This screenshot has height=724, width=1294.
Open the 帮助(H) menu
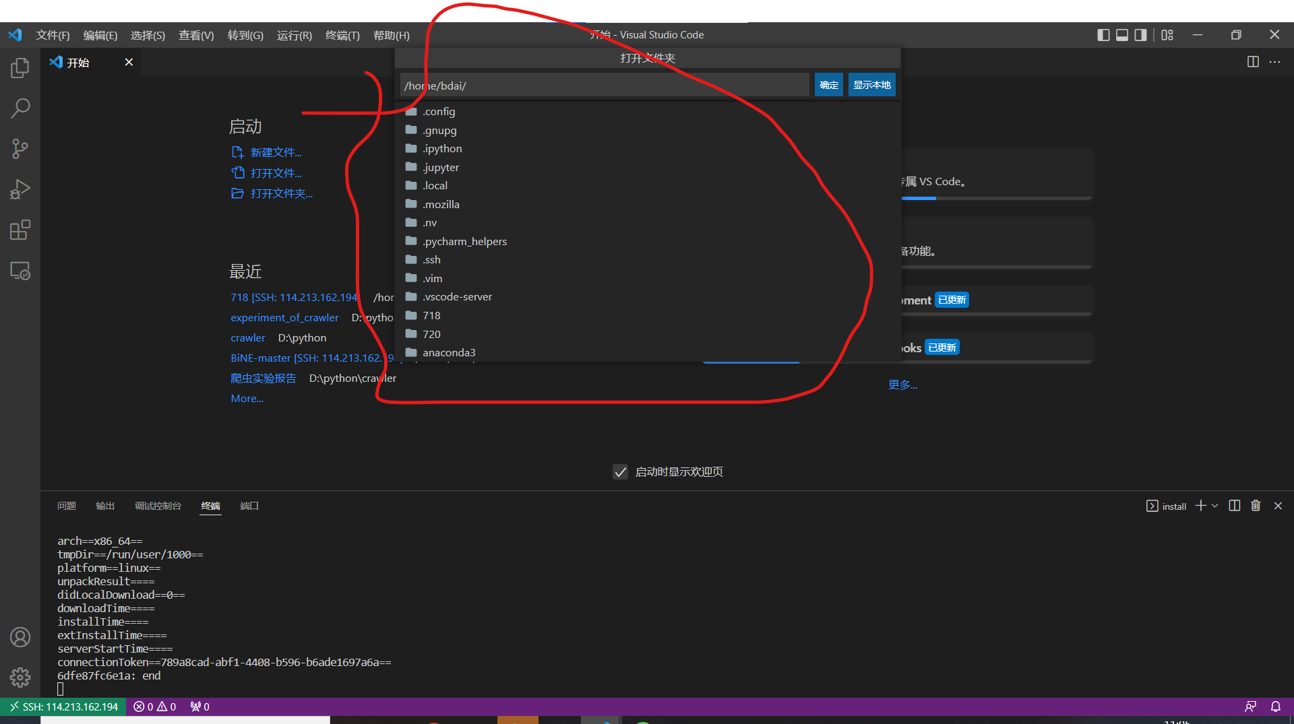coord(392,35)
